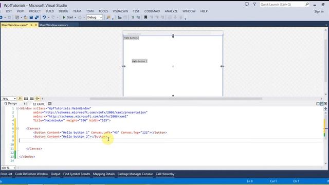Open the TEAM menu
The image size is (329, 185).
pos(77,11)
